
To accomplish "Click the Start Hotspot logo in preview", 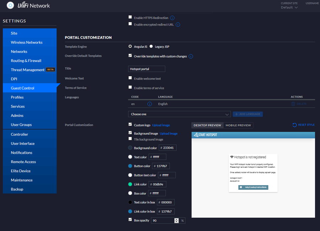I will [x=206, y=135].
